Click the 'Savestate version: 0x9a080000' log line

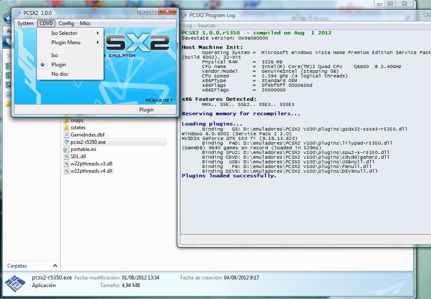pyautogui.click(x=225, y=38)
